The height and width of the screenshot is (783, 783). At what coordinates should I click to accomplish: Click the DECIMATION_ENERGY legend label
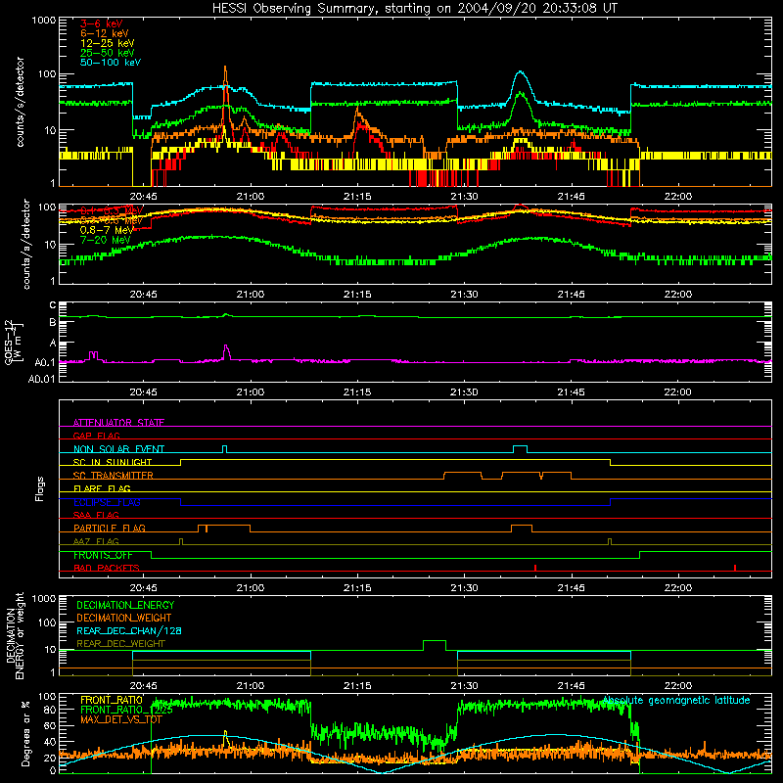[x=125, y=605]
